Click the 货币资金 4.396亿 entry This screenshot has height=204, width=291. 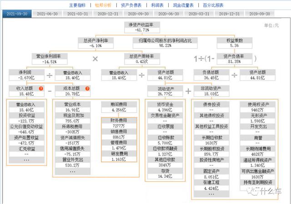click(165, 107)
